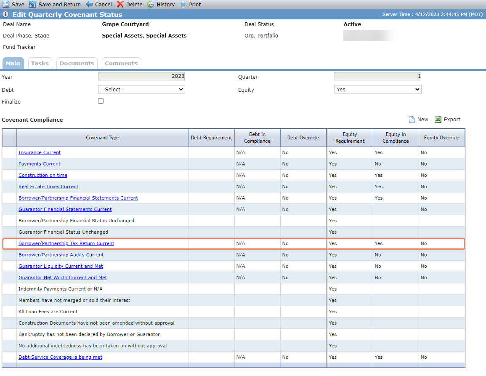Click the History toolbar label
Image resolution: width=486 pixels, height=376 pixels.
tap(165, 4)
